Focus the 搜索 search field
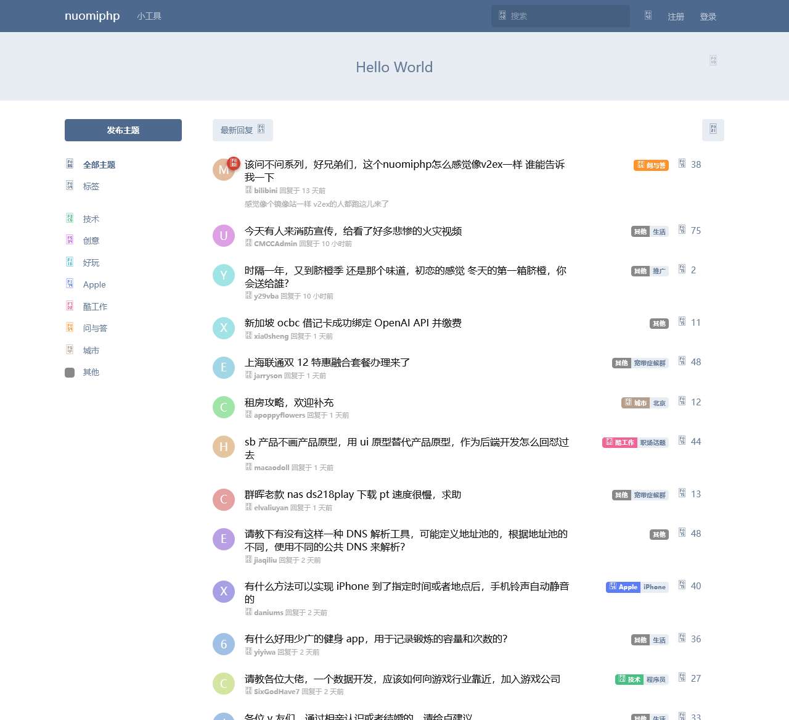 (567, 16)
